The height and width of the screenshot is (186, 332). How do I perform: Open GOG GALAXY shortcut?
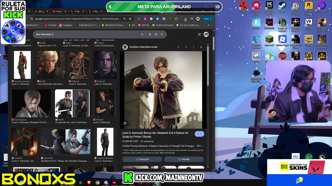click(x=322, y=7)
